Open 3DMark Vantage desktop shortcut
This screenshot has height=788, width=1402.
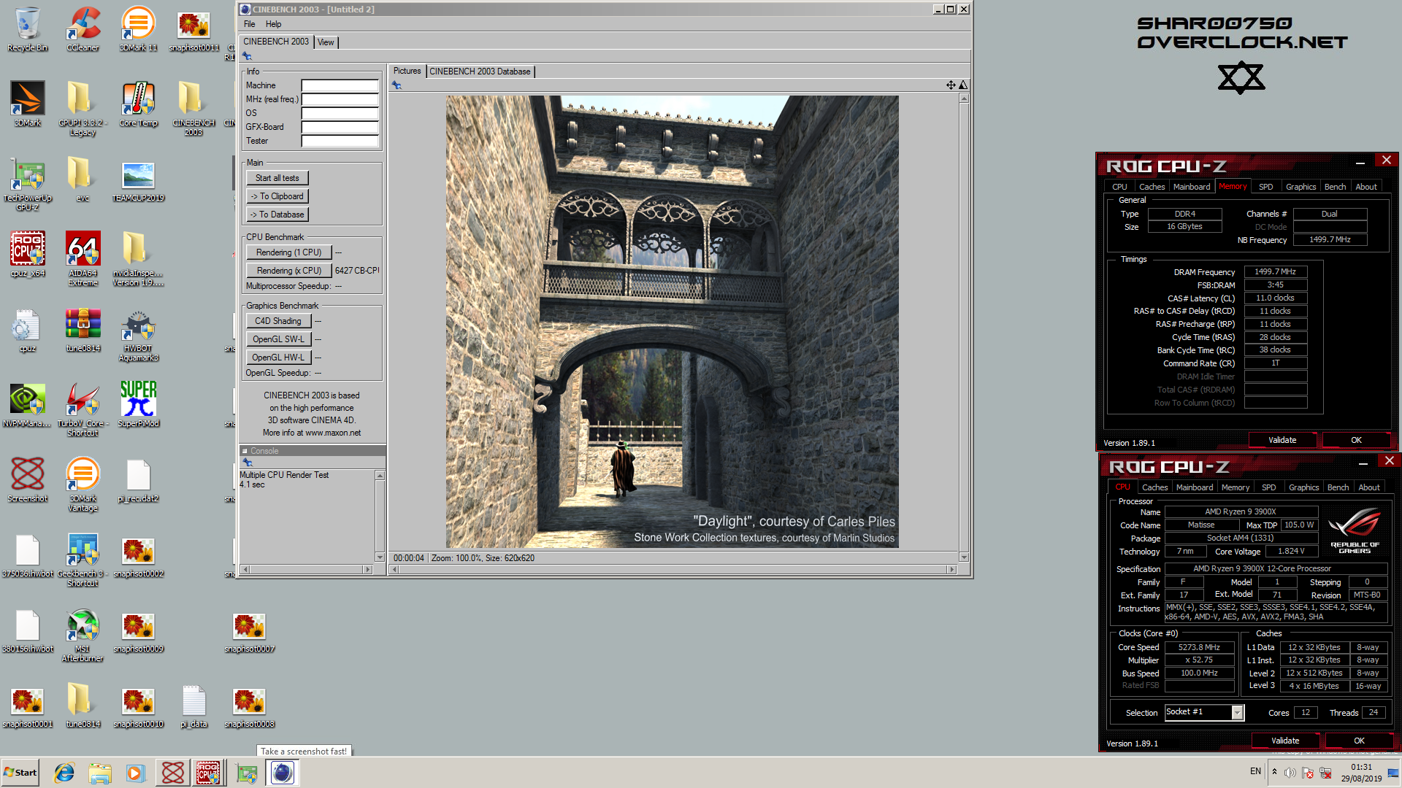tap(83, 484)
